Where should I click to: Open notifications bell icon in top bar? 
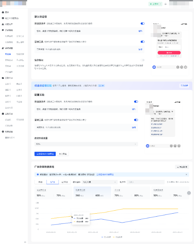166,4
